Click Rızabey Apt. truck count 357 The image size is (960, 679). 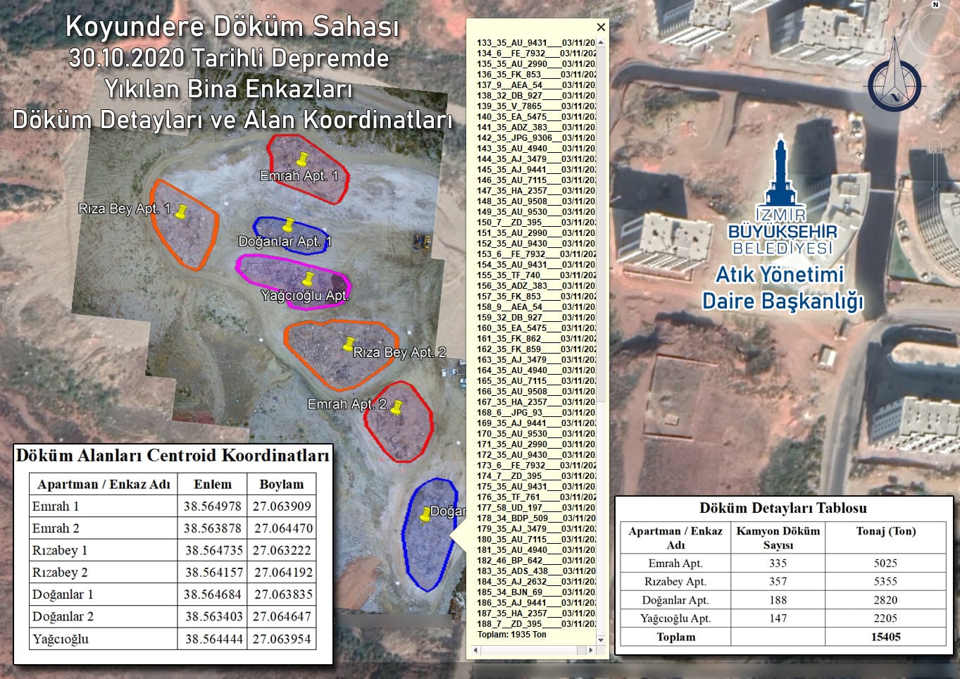pos(778,582)
